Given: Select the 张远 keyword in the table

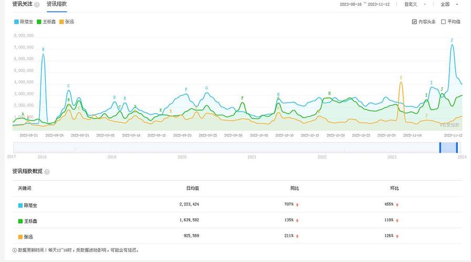Looking at the screenshot, I should coord(28,237).
